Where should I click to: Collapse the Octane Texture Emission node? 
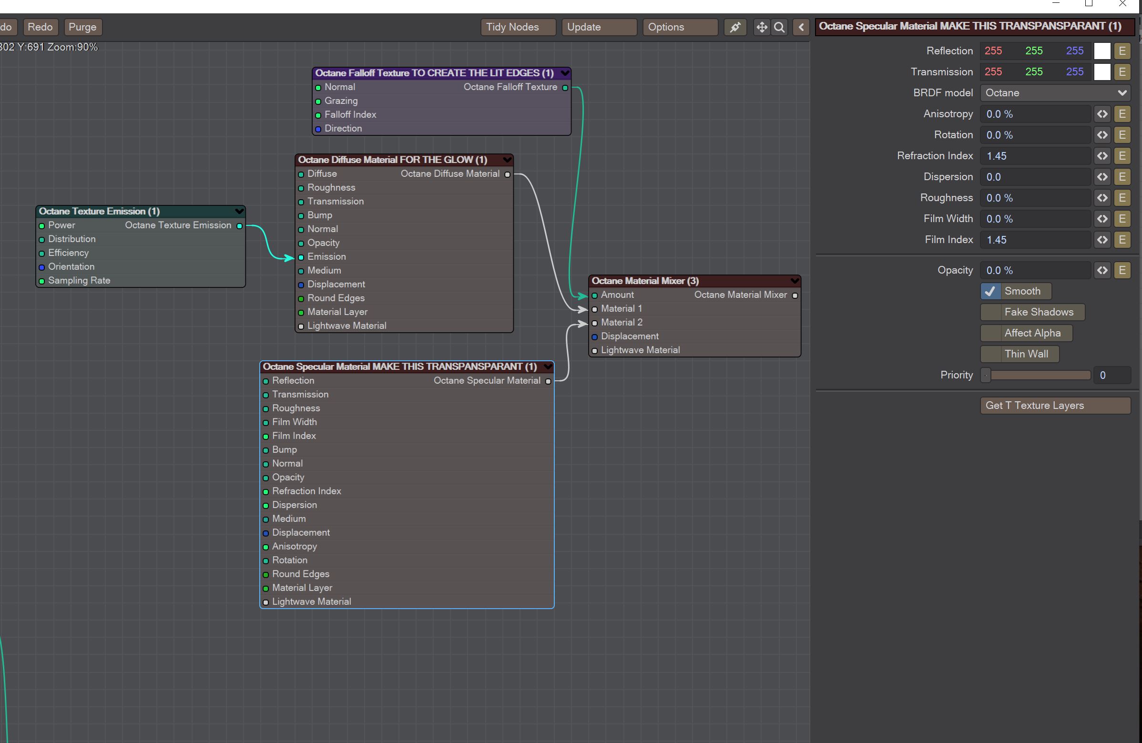(238, 211)
